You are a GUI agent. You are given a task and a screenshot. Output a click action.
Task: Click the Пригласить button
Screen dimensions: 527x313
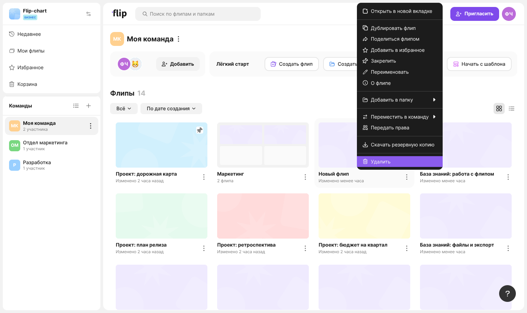tap(475, 14)
